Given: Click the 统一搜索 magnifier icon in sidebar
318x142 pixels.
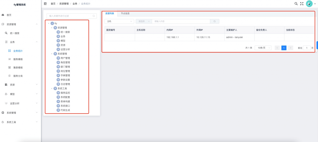Looking at the screenshot, I should [6, 33].
